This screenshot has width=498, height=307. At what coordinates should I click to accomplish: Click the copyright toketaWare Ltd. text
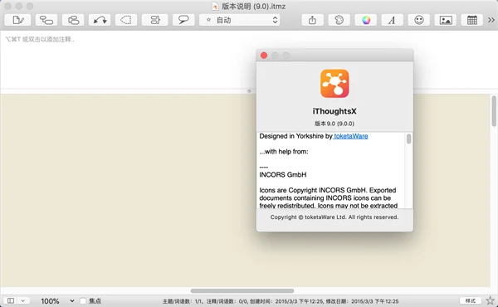(x=334, y=217)
